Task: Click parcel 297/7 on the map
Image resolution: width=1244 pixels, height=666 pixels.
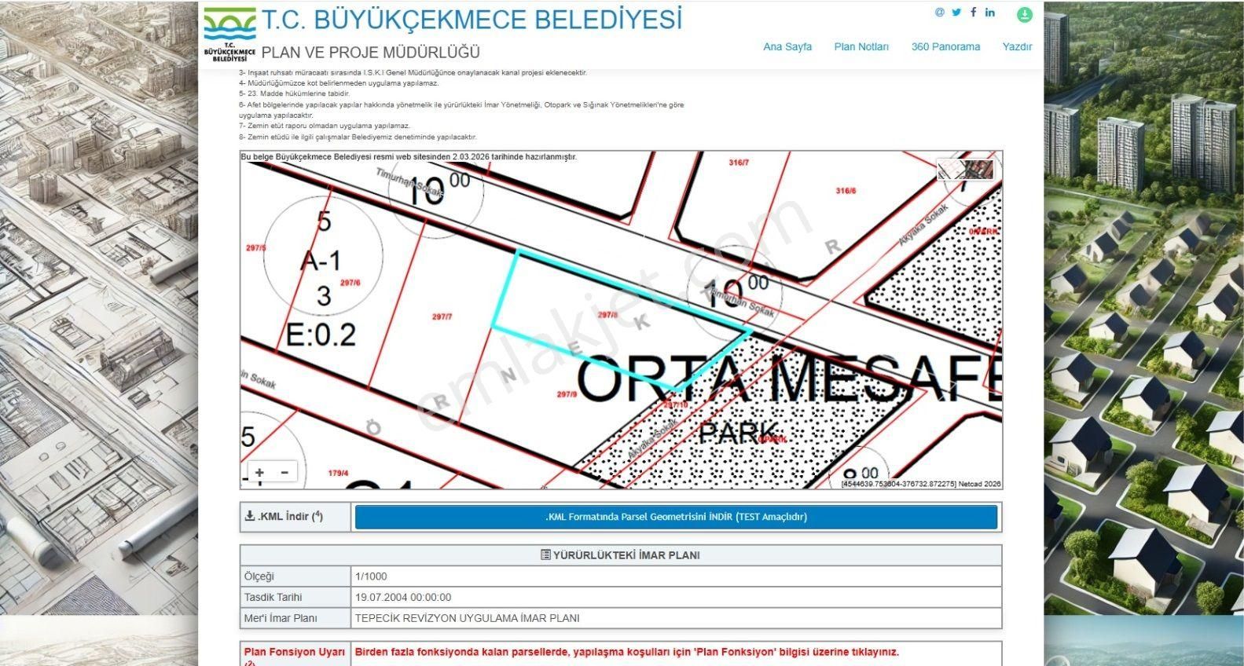Action: click(442, 317)
